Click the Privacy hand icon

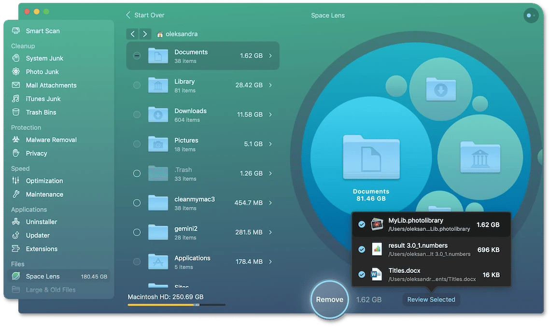(16, 153)
